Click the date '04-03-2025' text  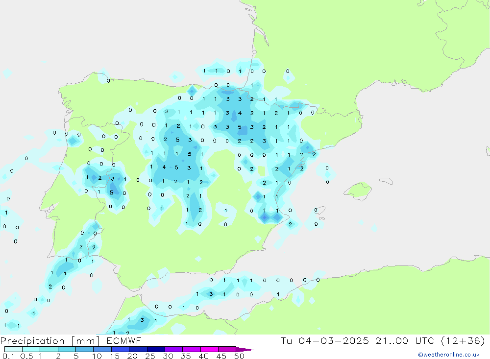click(x=334, y=340)
